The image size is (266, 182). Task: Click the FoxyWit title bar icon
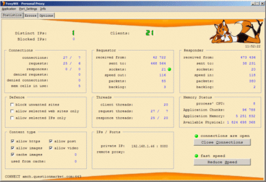3,3
